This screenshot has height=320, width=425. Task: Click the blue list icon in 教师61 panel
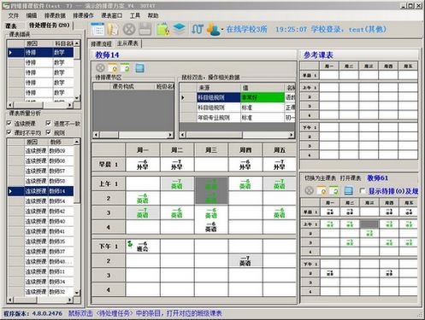coord(348,190)
